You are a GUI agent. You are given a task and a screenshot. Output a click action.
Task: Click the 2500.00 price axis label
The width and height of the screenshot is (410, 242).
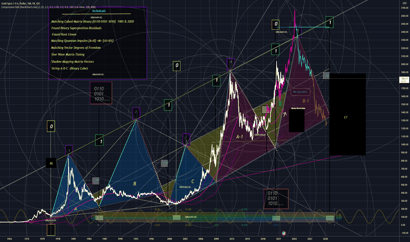(x=405, y=24)
